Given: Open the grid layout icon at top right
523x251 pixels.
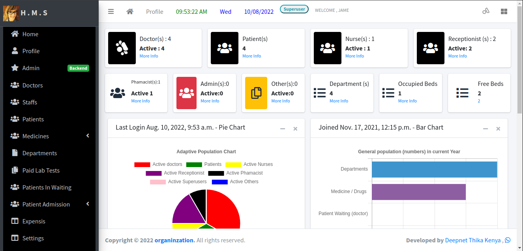Looking at the screenshot, I should (504, 11).
